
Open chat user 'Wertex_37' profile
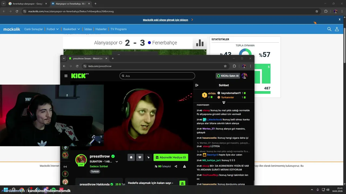pos(208,129)
